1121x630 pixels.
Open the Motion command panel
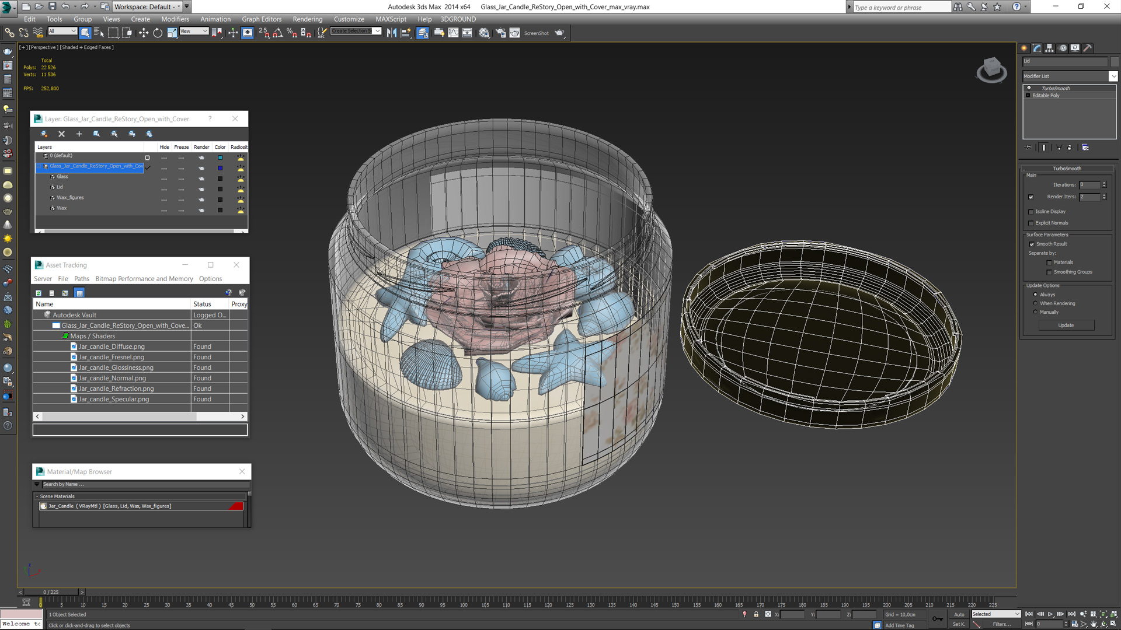coord(1063,48)
